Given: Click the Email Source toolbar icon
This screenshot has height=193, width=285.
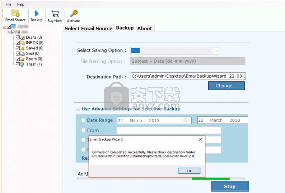Looking at the screenshot, I should coord(15,14).
